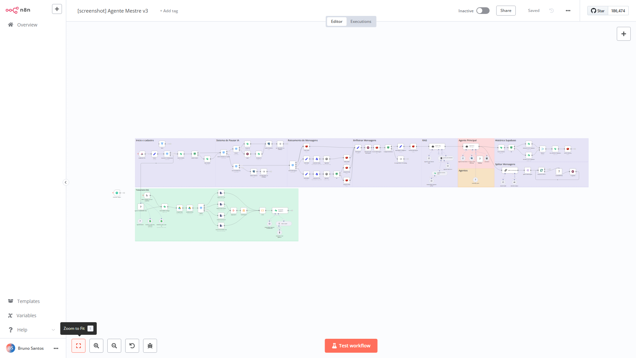
Task: Click the Histórico Supabase sticky title
Action: (x=505, y=141)
